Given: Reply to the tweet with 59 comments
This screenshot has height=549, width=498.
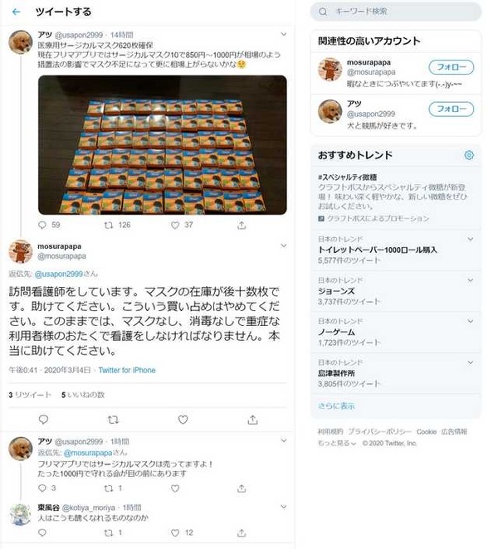Looking at the screenshot, I should (42, 225).
